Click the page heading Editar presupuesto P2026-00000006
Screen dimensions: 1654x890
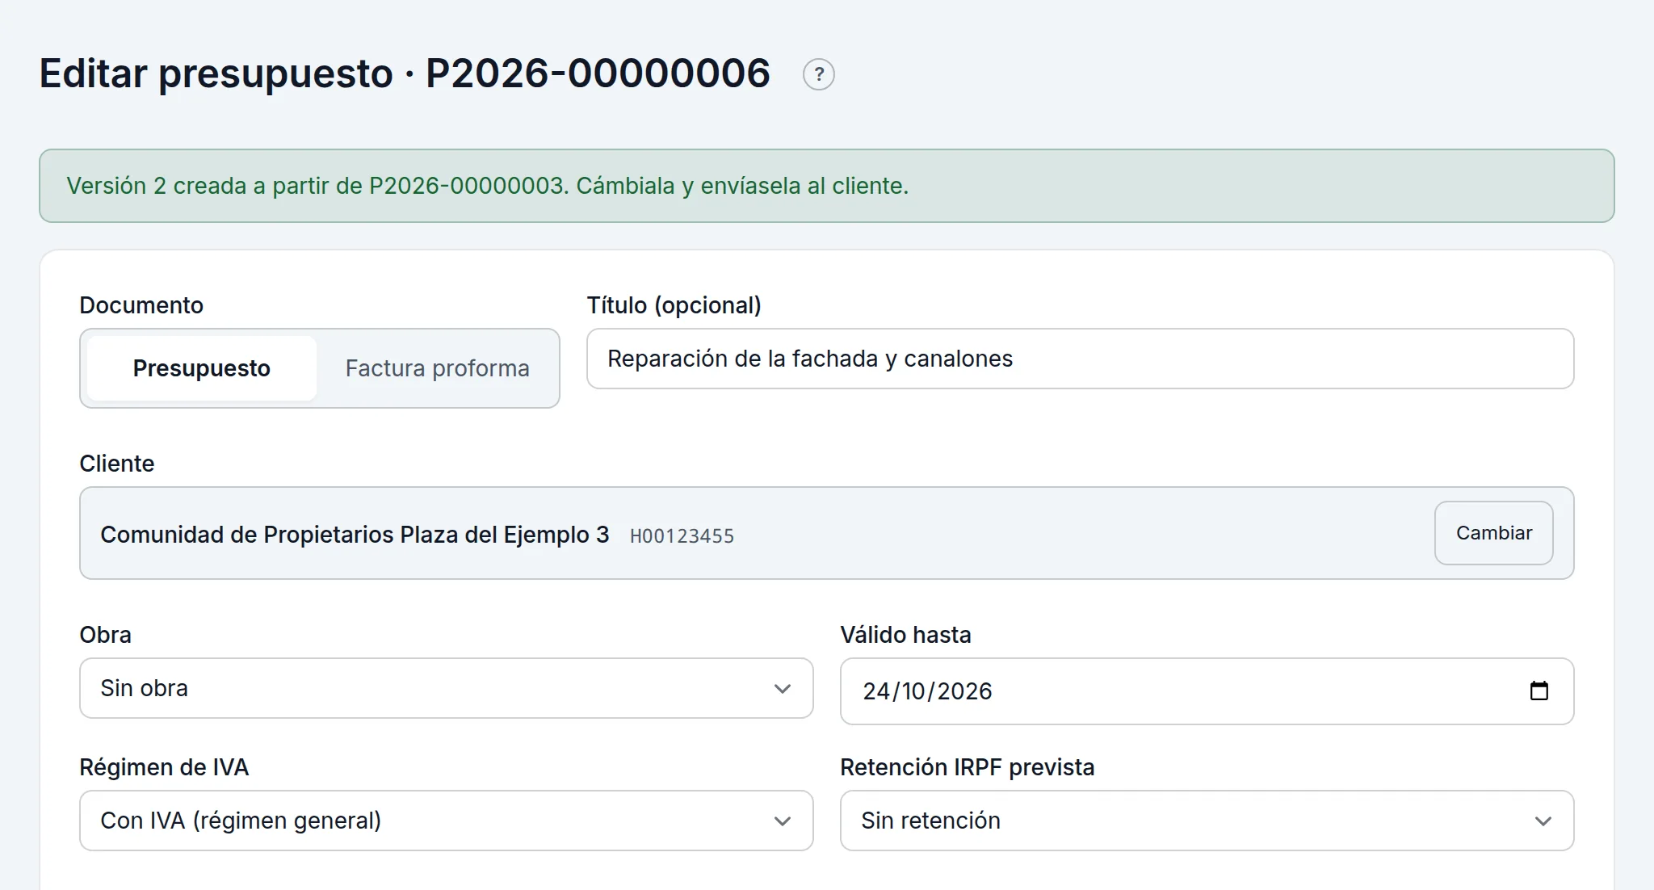pyautogui.click(x=405, y=73)
